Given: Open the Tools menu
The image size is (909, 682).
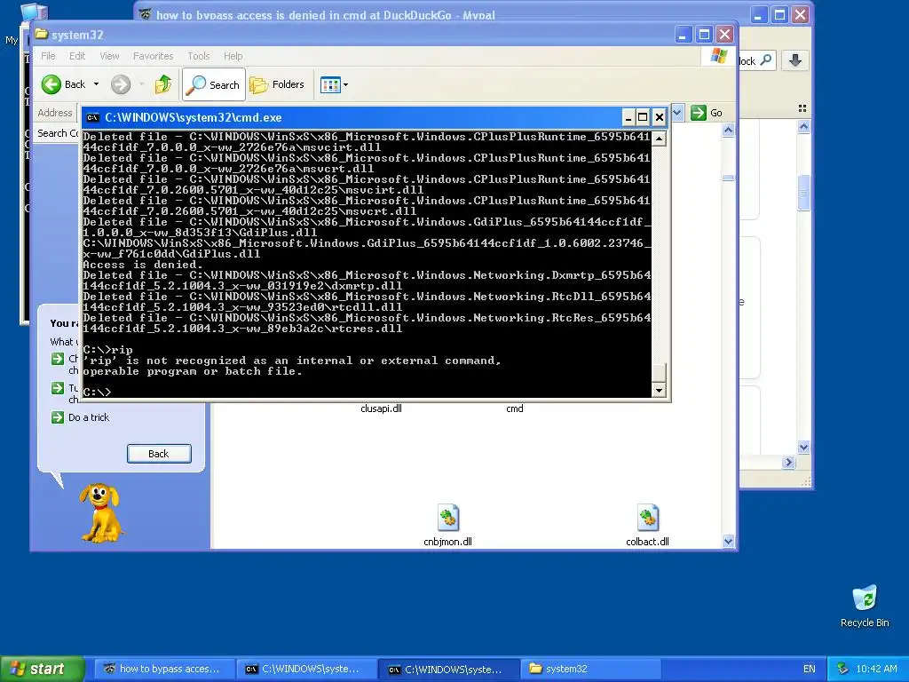Looking at the screenshot, I should (198, 56).
